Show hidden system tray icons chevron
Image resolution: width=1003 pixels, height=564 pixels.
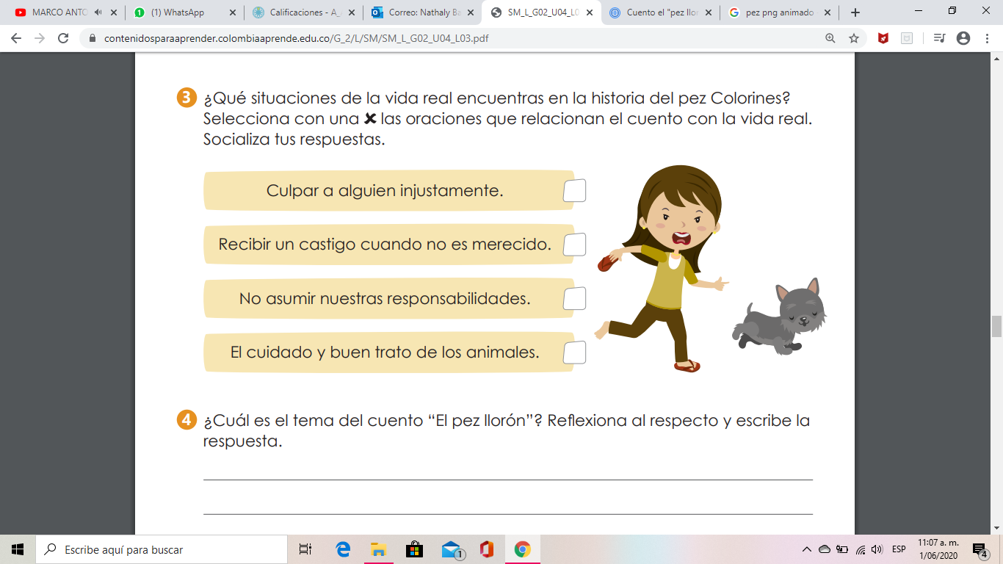(807, 549)
